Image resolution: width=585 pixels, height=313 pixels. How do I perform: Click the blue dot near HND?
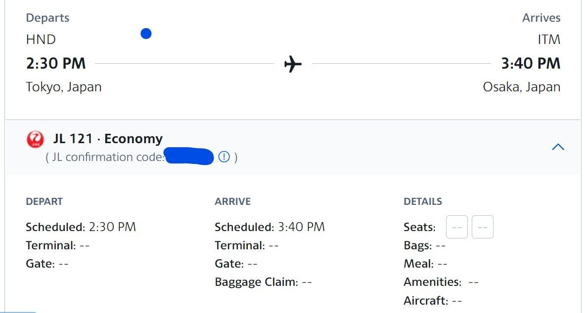coord(146,34)
